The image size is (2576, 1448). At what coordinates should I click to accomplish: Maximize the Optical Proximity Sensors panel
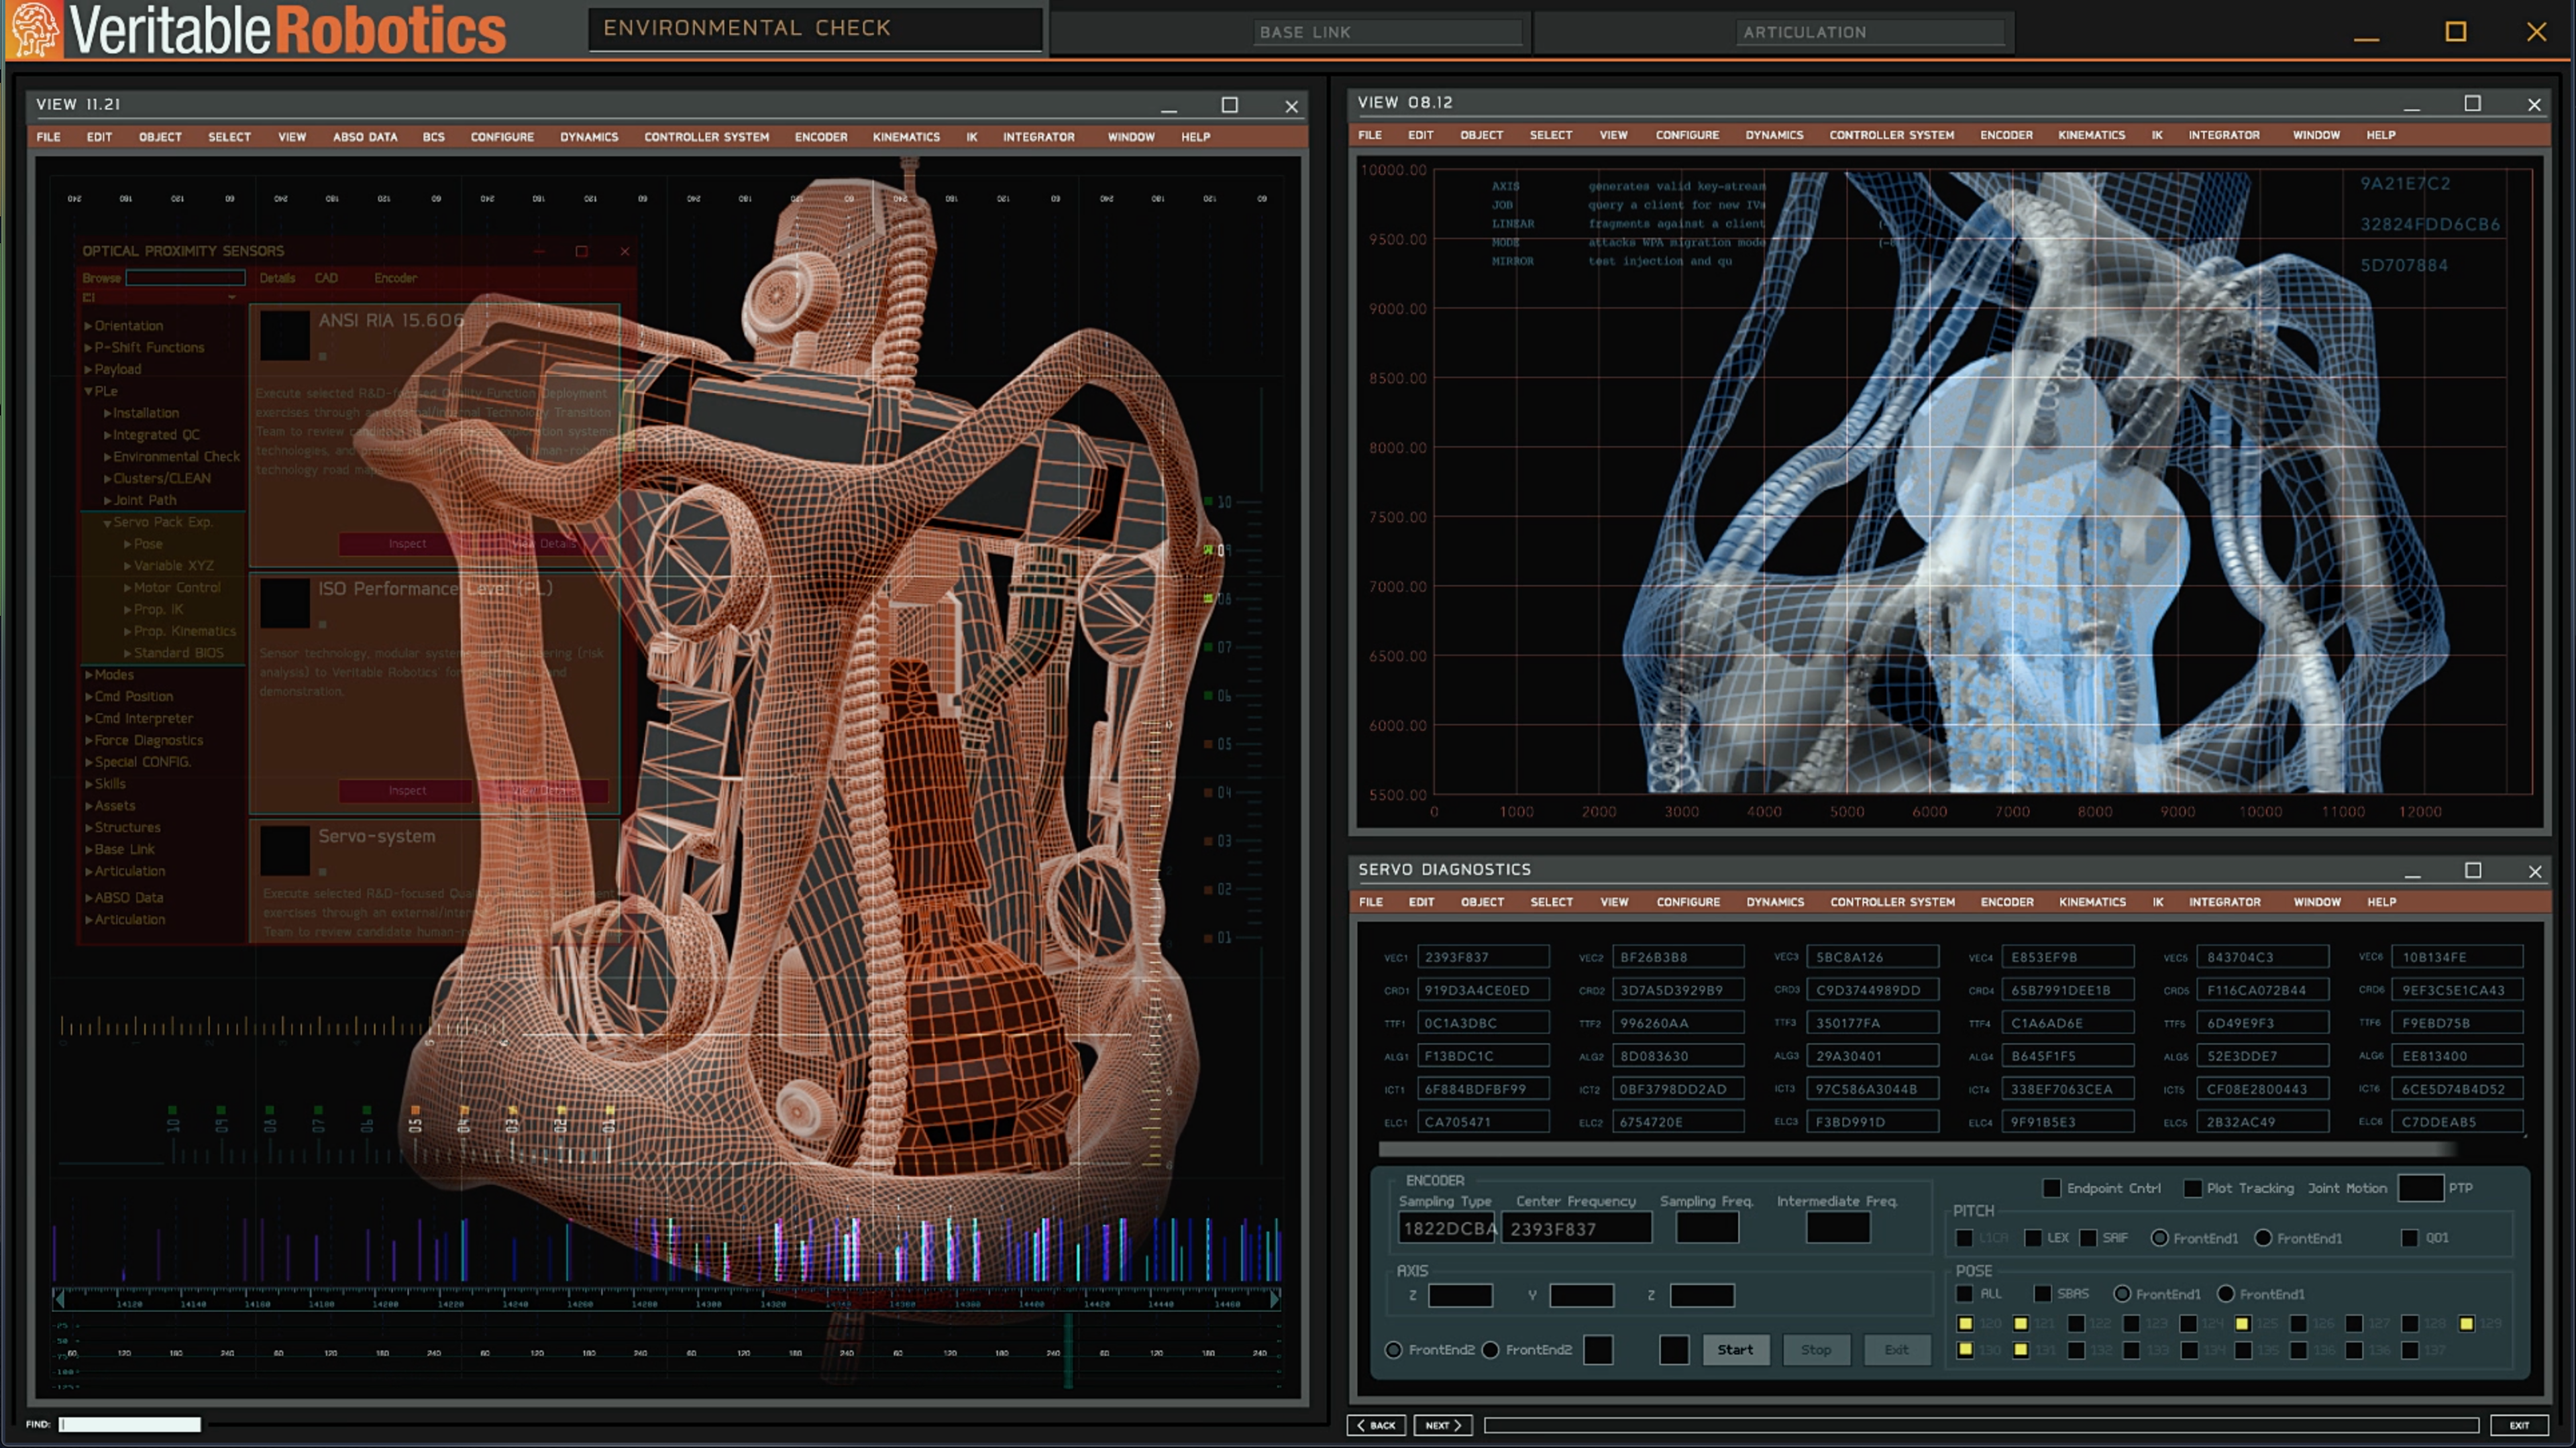point(581,251)
